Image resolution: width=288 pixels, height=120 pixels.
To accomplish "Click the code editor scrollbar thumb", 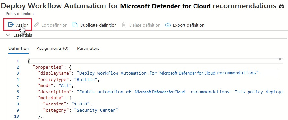I will 280,59.
